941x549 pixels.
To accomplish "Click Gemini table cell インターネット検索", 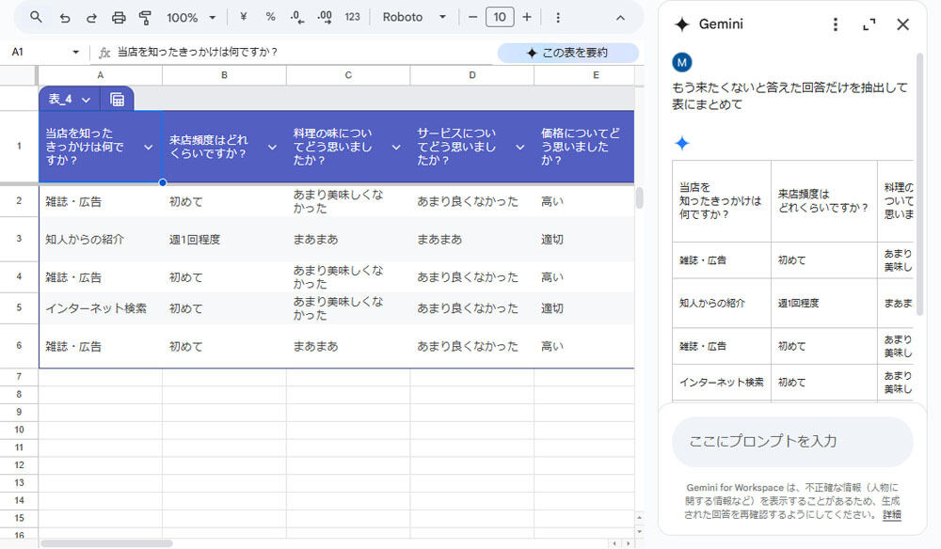I will tap(722, 382).
